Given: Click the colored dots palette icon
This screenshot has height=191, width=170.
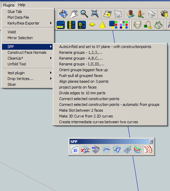Looking at the screenshot, I should [x=124, y=25].
